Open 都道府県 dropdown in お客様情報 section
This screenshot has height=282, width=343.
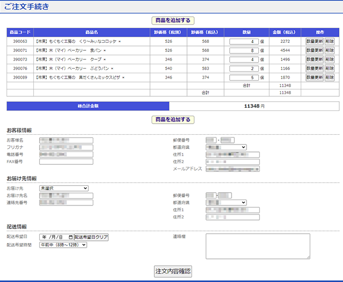coord(226,147)
